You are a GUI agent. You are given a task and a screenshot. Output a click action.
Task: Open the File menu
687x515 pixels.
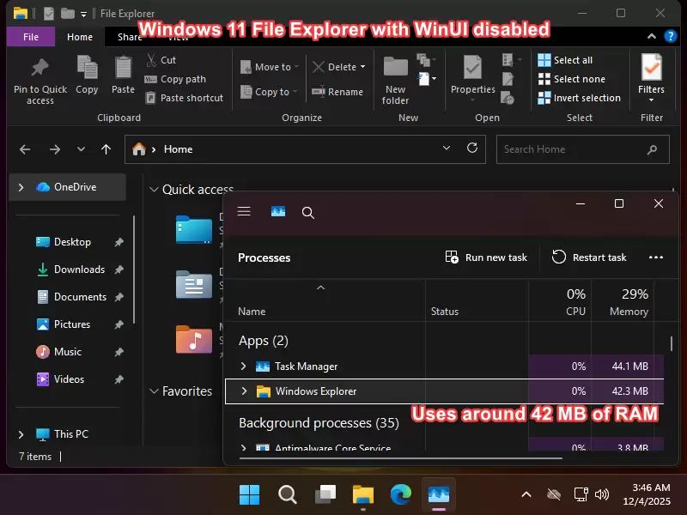pyautogui.click(x=30, y=37)
